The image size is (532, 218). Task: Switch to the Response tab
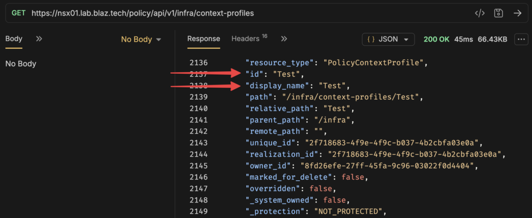tap(204, 39)
